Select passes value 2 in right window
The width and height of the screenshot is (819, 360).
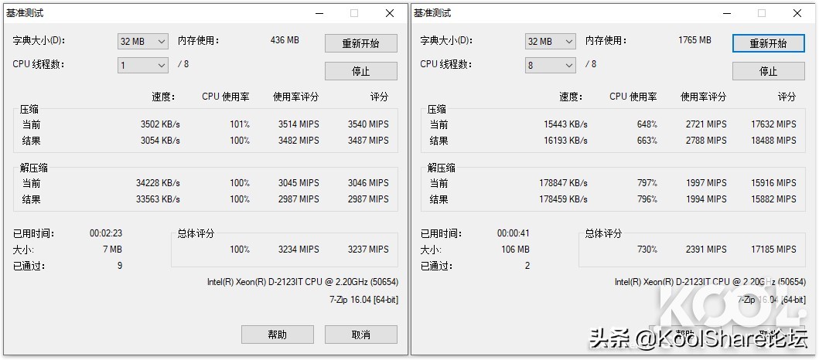[527, 266]
